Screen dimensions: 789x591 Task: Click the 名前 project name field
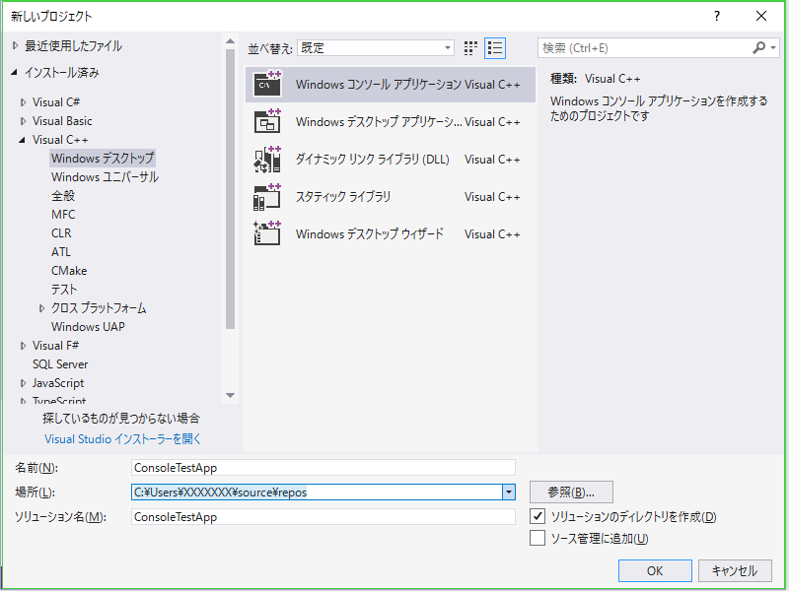pyautogui.click(x=323, y=468)
